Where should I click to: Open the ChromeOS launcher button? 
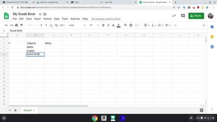click(4, 118)
